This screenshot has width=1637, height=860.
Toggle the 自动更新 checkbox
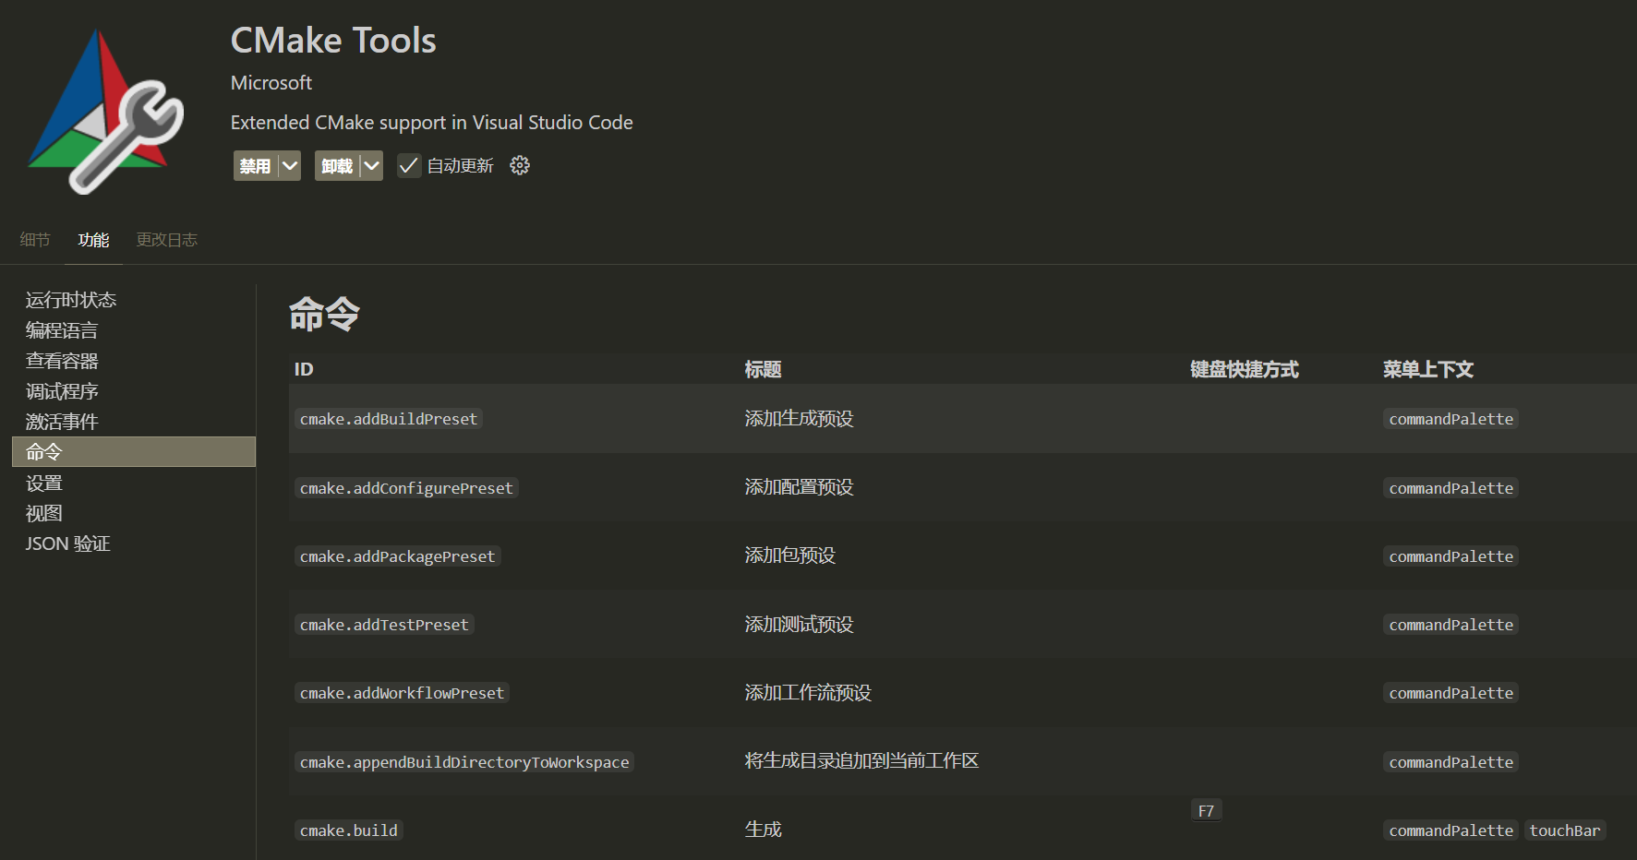click(409, 166)
